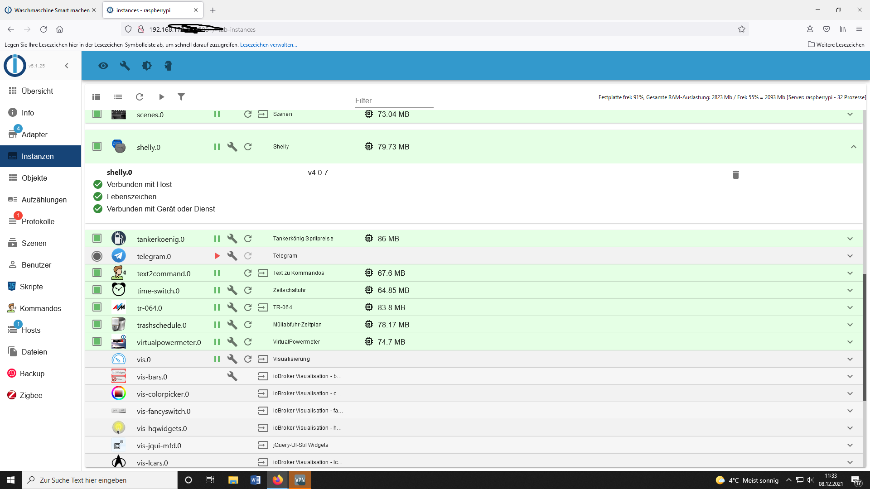Click play filter icon in instances toolbar
The width and height of the screenshot is (870, 489).
coord(161,97)
